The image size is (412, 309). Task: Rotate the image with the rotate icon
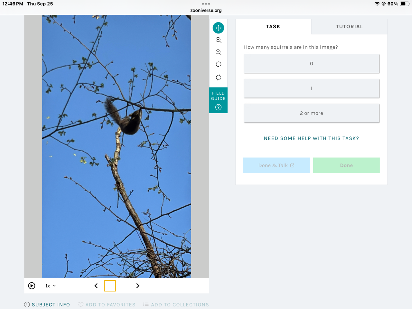[218, 64]
